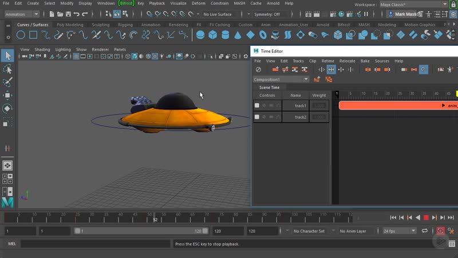Open the Time Editor Retime menu
Screen dimensions: 458x258
pyautogui.click(x=327, y=61)
